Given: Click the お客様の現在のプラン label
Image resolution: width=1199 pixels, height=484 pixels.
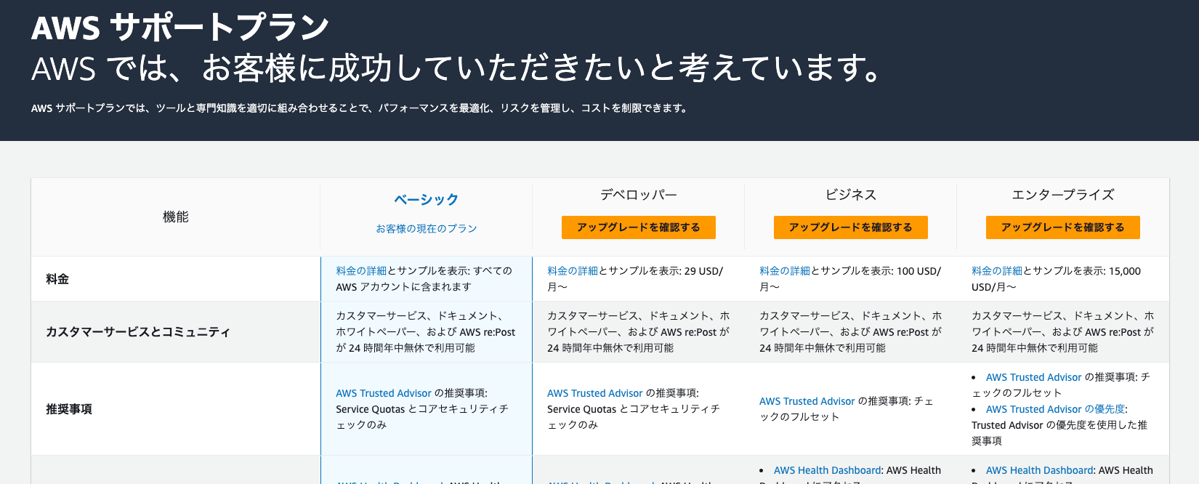Looking at the screenshot, I should click(426, 228).
